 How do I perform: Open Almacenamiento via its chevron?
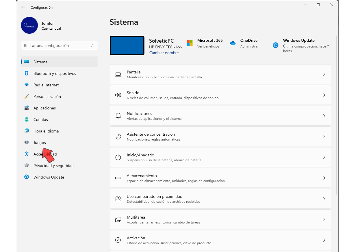(x=324, y=178)
